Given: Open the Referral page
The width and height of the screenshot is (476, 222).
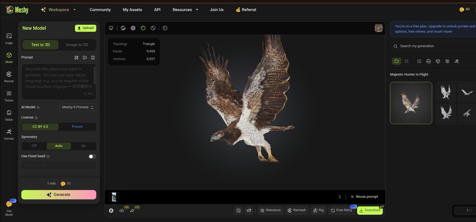Looking at the screenshot, I should point(246,10).
